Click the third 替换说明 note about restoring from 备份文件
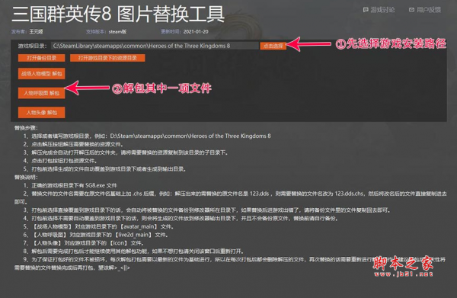 click(207, 210)
